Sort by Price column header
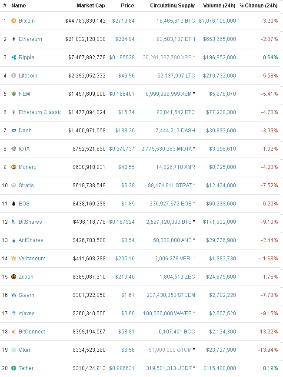 pos(127,6)
